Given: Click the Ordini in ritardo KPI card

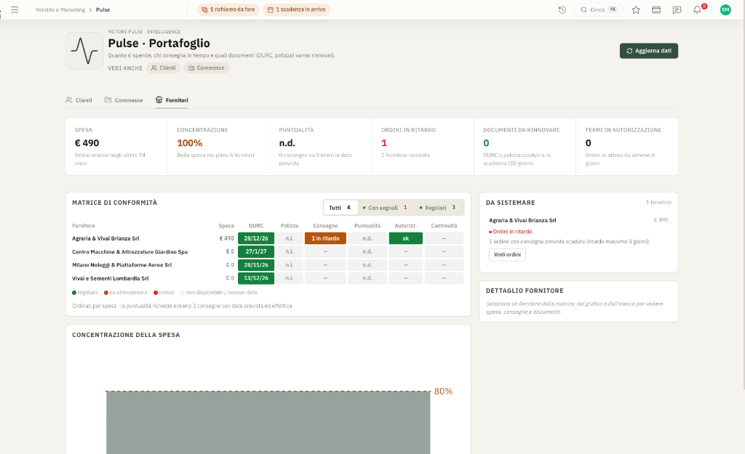Looking at the screenshot, I should [423, 147].
